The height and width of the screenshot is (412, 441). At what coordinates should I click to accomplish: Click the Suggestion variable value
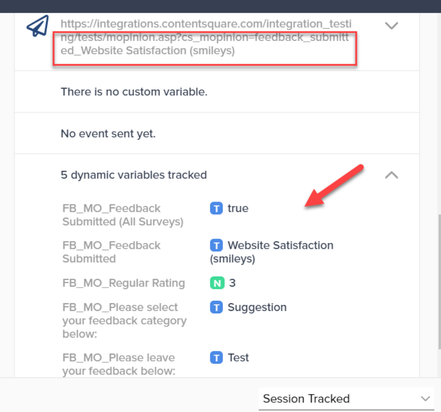click(257, 307)
